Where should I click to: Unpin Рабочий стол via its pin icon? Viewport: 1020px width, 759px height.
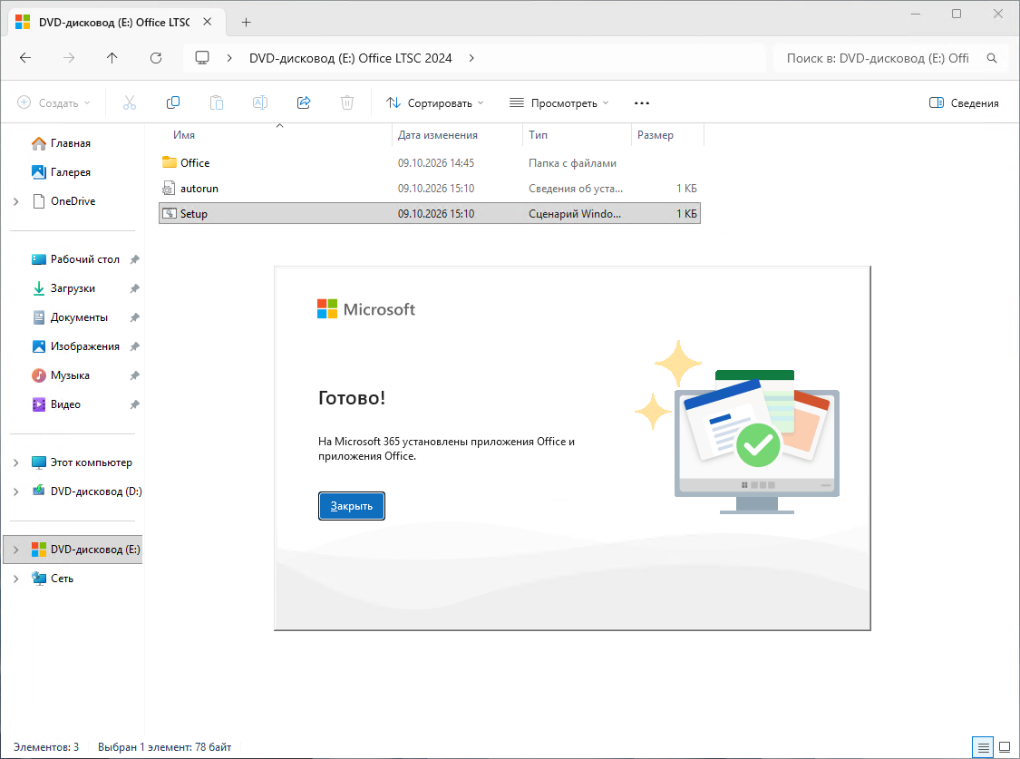click(135, 259)
